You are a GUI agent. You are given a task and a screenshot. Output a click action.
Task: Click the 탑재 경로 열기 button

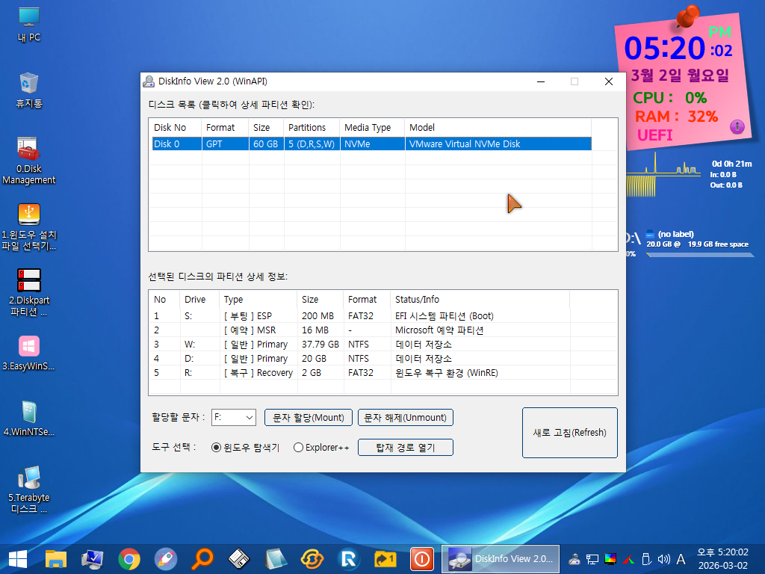click(406, 448)
